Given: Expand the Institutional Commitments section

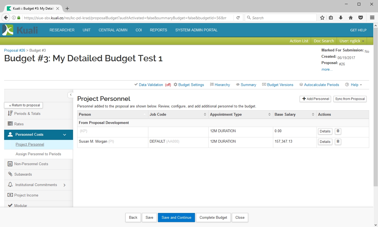Looking at the screenshot, I should point(65,185).
